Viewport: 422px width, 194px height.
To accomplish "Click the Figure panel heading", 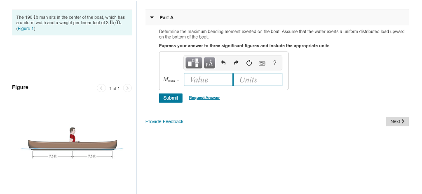I will 20,87.
